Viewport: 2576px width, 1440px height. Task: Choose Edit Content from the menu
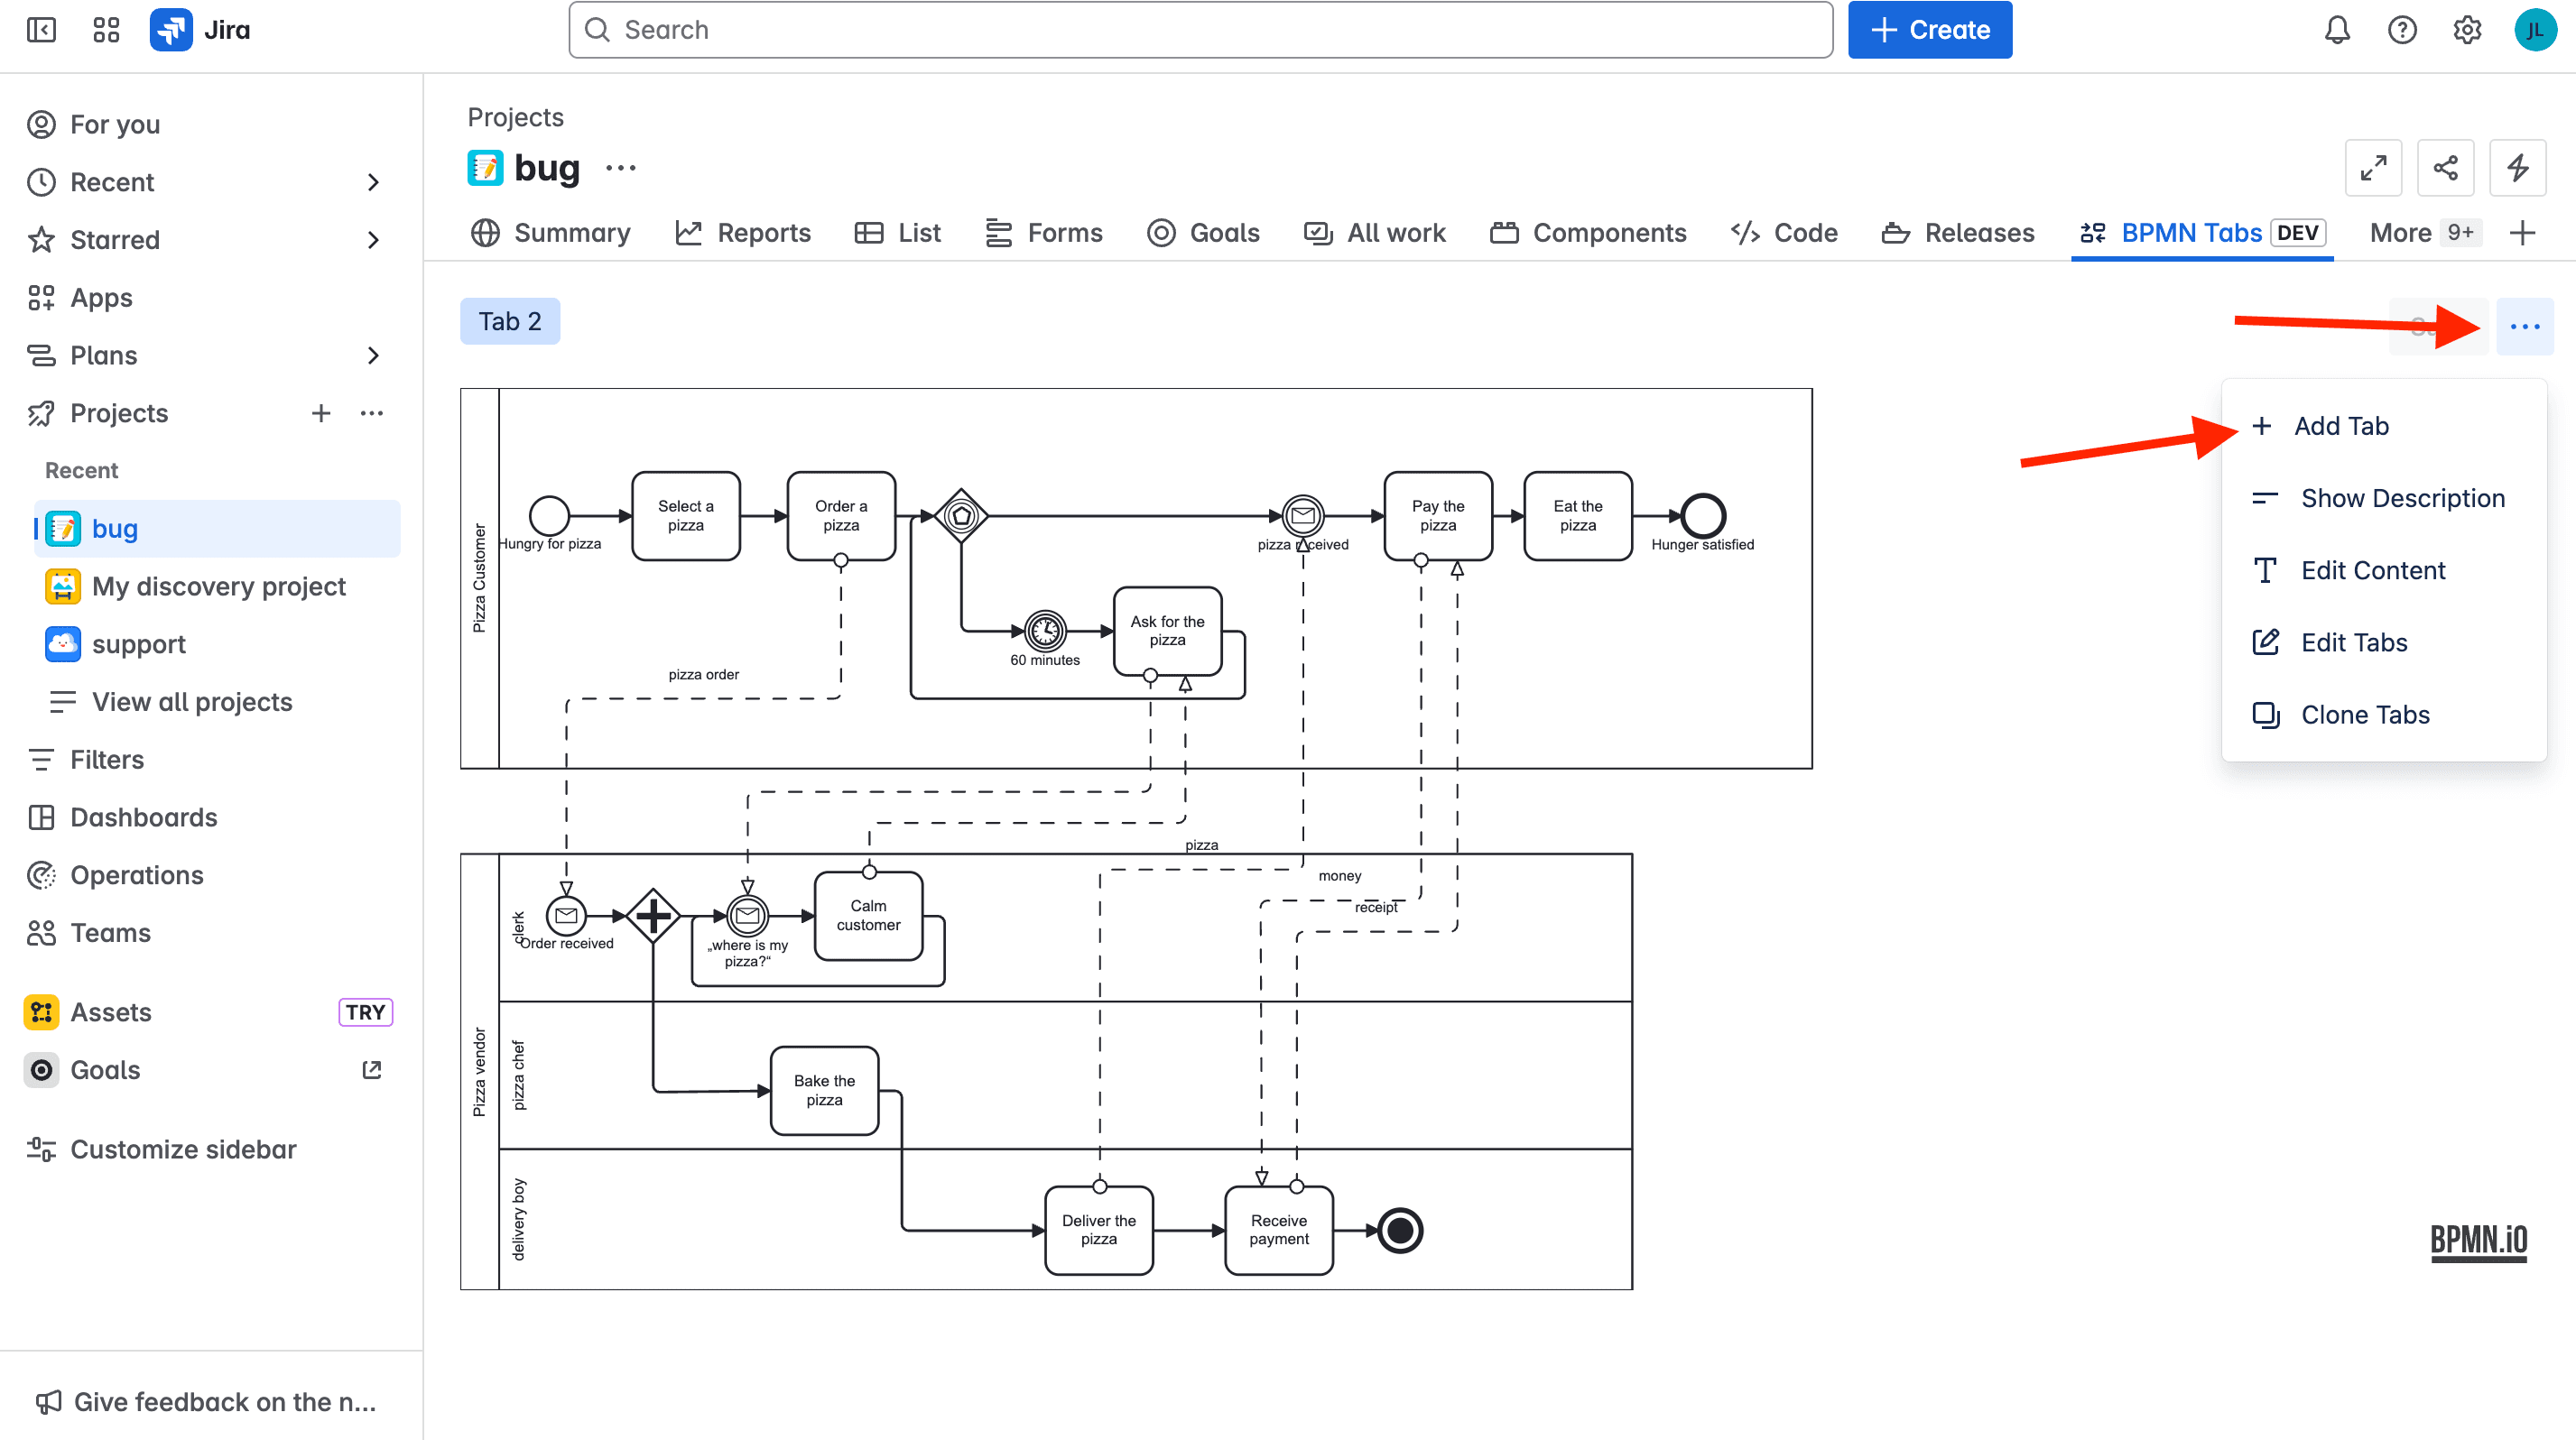coord(2383,569)
